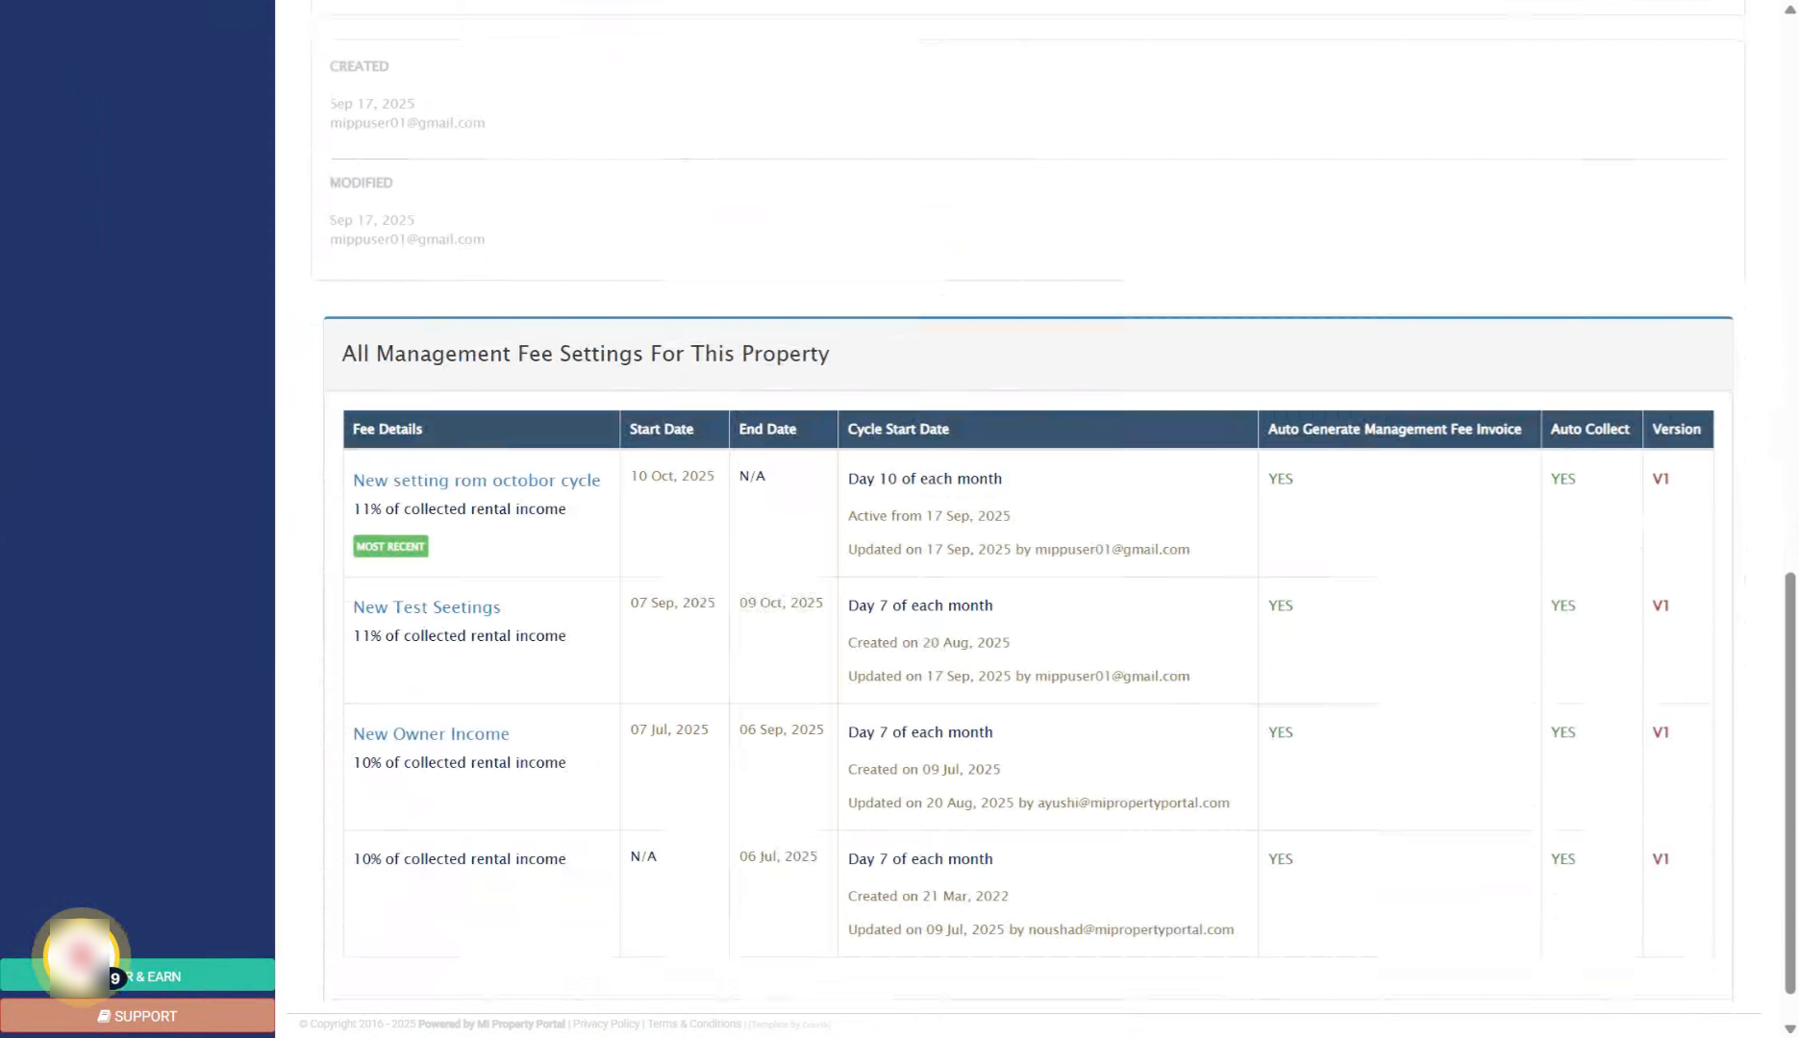Click the Fee Details column header
1799x1038 pixels.
pos(387,430)
